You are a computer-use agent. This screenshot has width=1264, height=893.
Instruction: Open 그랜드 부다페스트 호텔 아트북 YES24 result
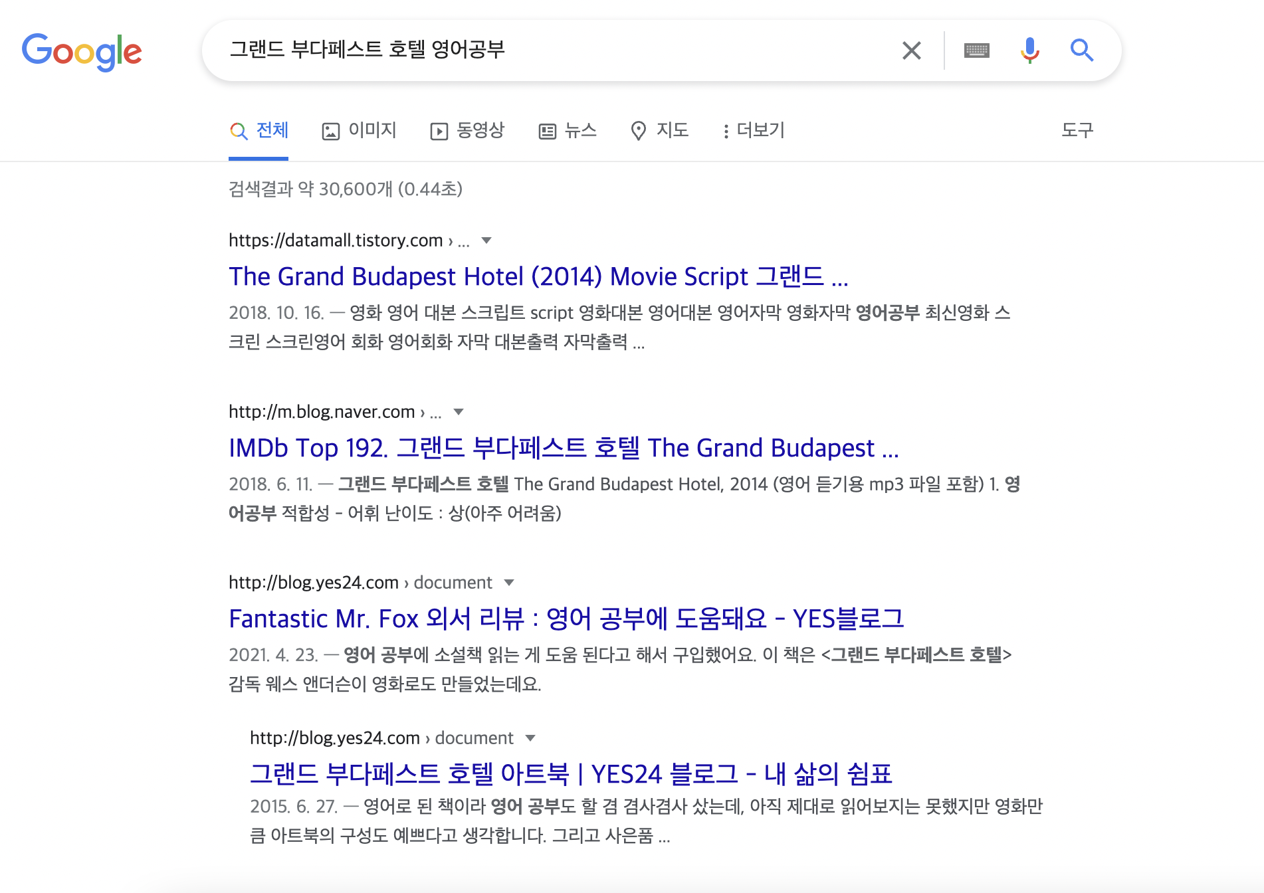pos(571,774)
